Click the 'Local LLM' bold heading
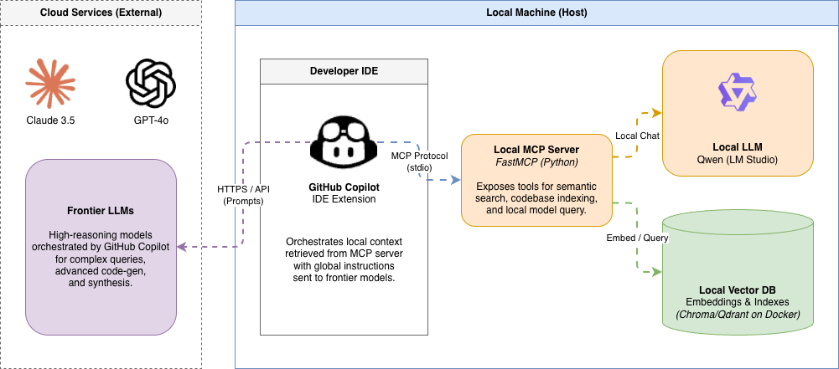Image resolution: width=839 pixels, height=369 pixels. coord(738,147)
